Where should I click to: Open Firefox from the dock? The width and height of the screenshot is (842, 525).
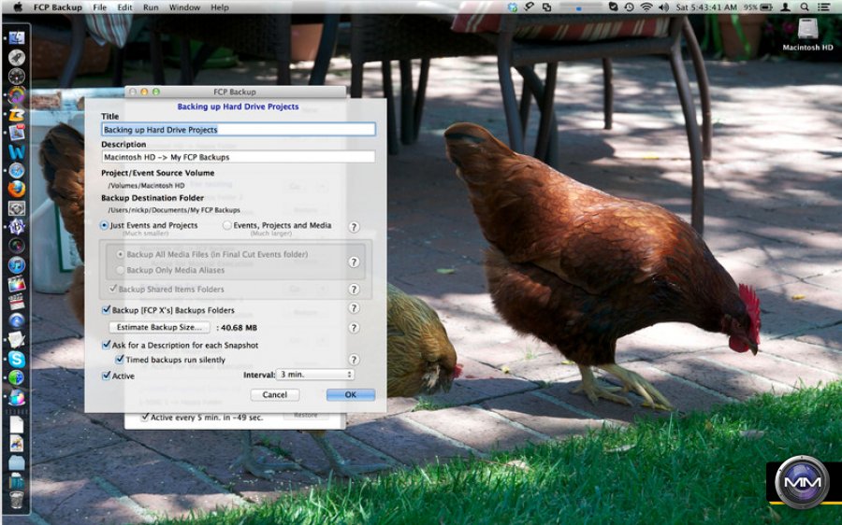(x=16, y=189)
